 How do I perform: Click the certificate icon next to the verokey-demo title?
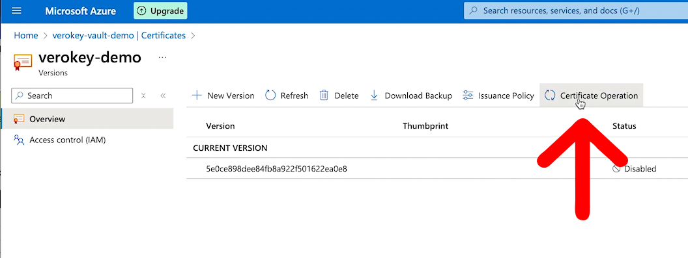point(23,62)
